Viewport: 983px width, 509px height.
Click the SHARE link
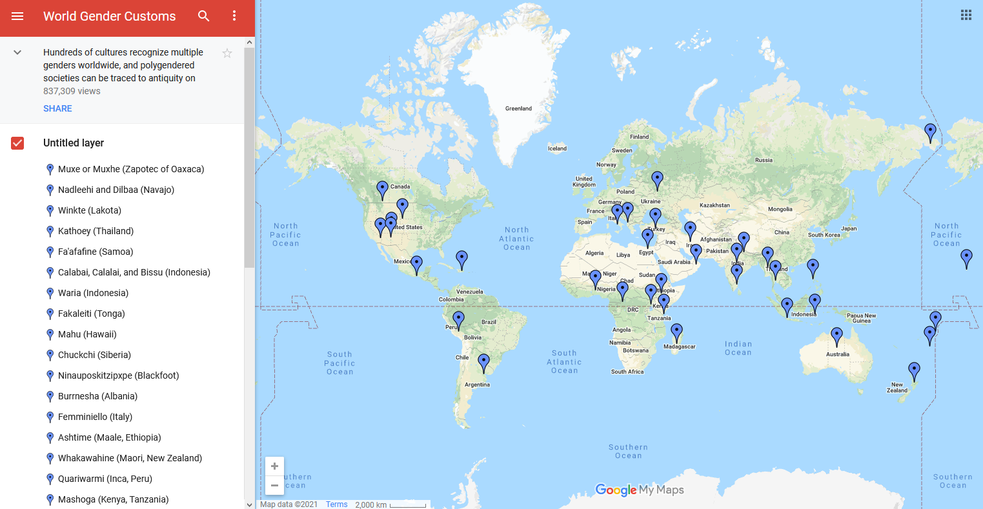pyautogui.click(x=57, y=108)
